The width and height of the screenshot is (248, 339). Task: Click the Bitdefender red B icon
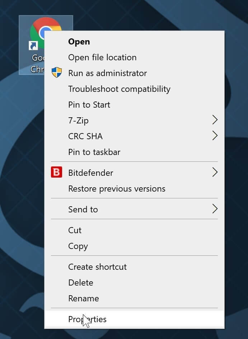click(56, 173)
